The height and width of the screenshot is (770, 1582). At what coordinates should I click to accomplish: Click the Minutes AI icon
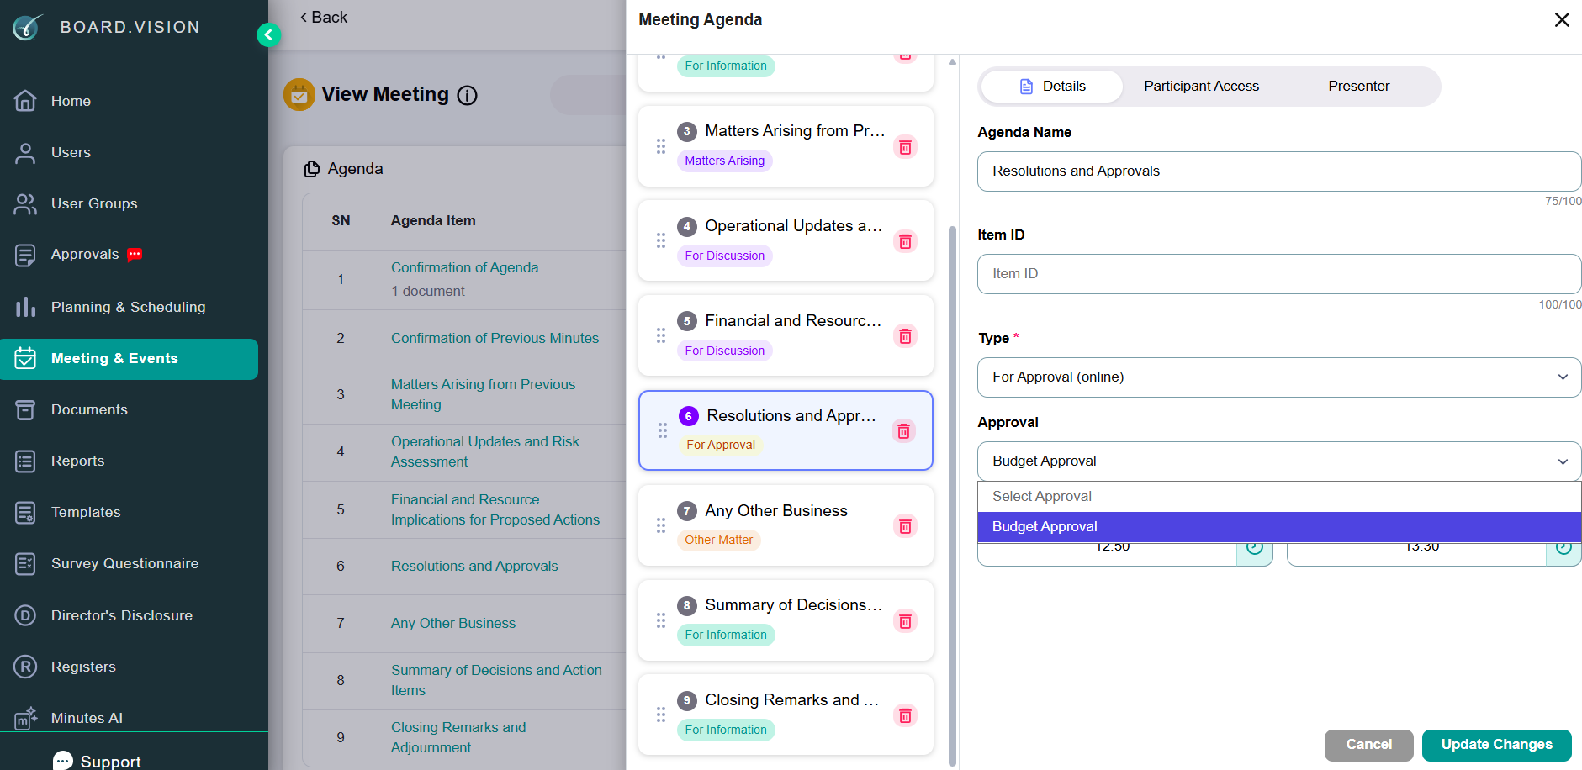tap(26, 718)
